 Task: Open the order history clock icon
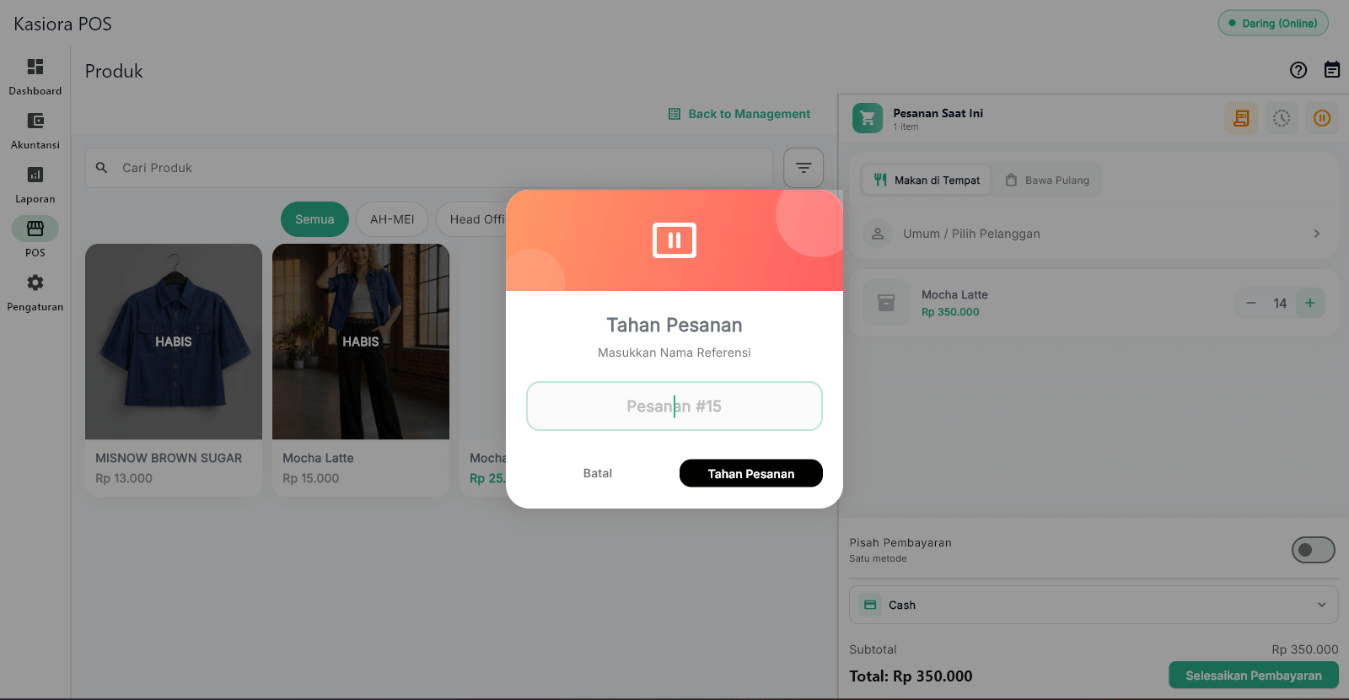1282,118
